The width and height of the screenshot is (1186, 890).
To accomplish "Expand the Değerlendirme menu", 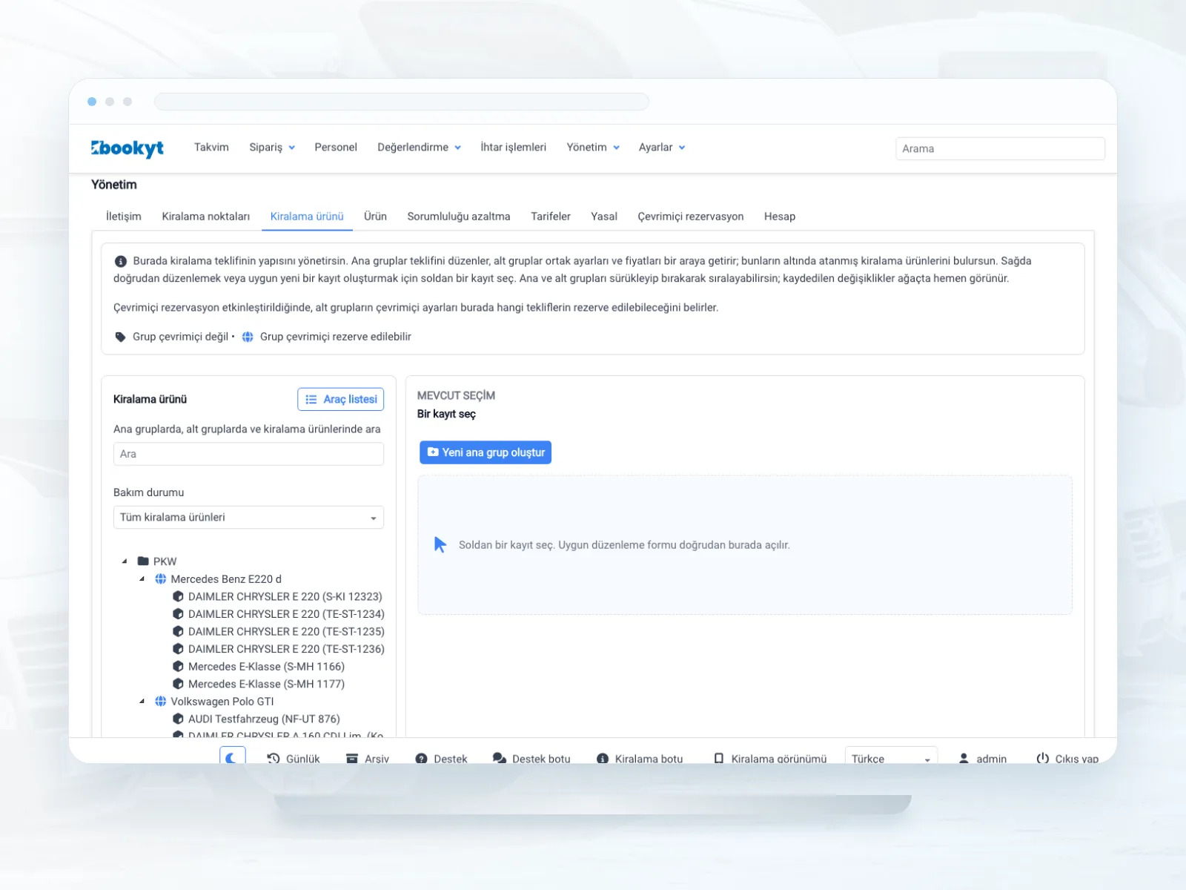I will (x=419, y=148).
